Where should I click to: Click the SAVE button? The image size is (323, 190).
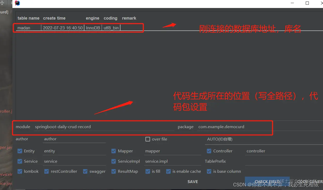[x=192, y=181]
